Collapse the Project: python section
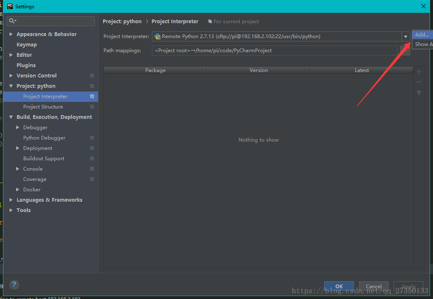The image size is (433, 299). click(x=11, y=86)
